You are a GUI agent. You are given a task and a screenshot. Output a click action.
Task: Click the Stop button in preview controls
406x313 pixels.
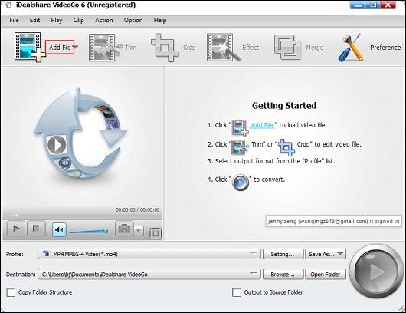(36, 229)
